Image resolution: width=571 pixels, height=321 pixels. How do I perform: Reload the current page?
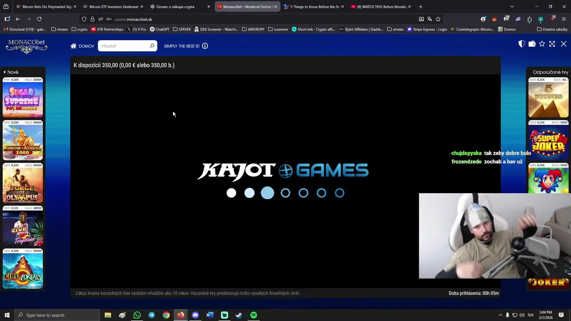pyautogui.click(x=39, y=19)
